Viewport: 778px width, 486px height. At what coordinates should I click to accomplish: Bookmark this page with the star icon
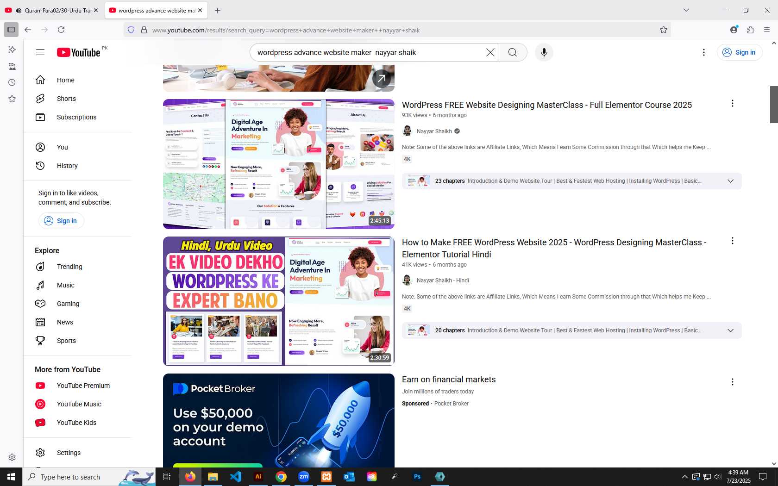(664, 30)
